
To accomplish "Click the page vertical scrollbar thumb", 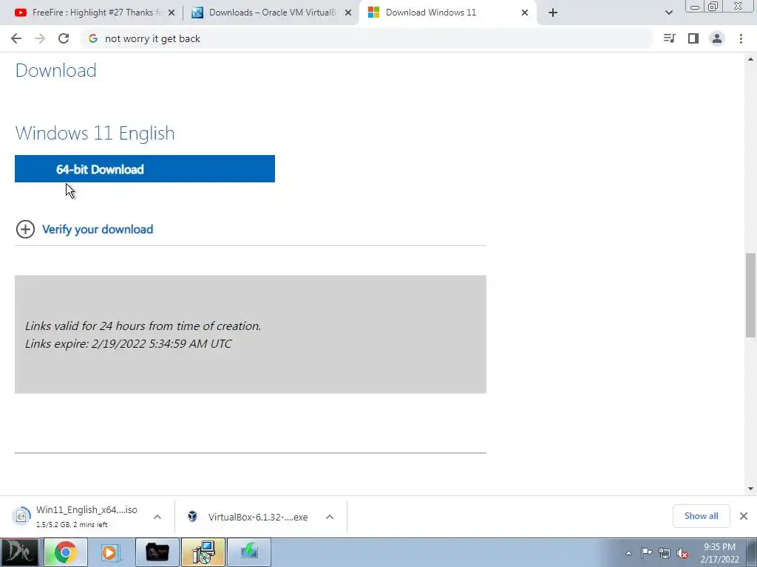I will [750, 295].
